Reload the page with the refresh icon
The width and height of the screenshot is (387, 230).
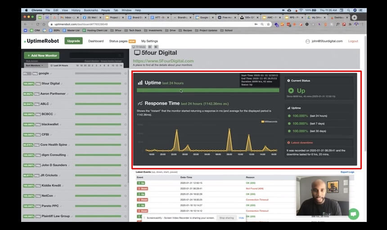tap(37, 24)
